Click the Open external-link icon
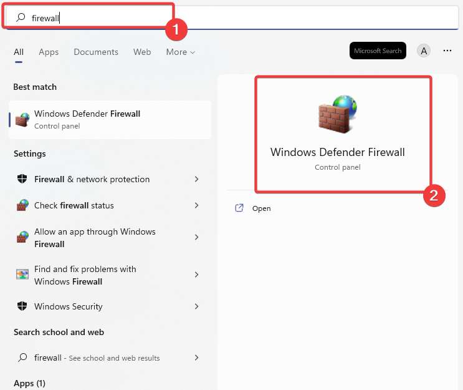The width and height of the screenshot is (463, 390). [x=239, y=208]
